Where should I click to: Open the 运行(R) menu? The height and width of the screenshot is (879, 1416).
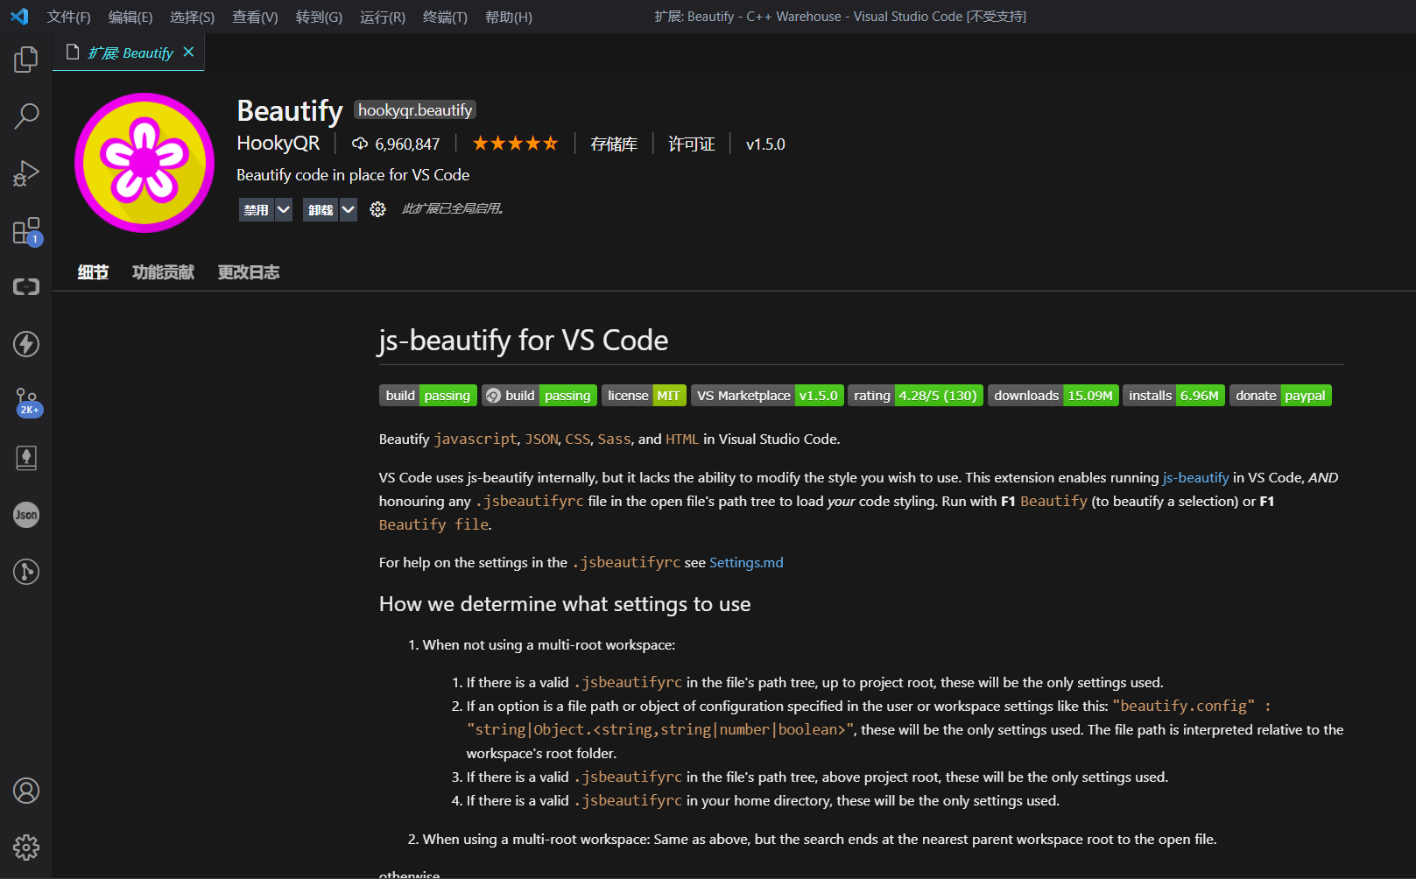click(x=383, y=17)
